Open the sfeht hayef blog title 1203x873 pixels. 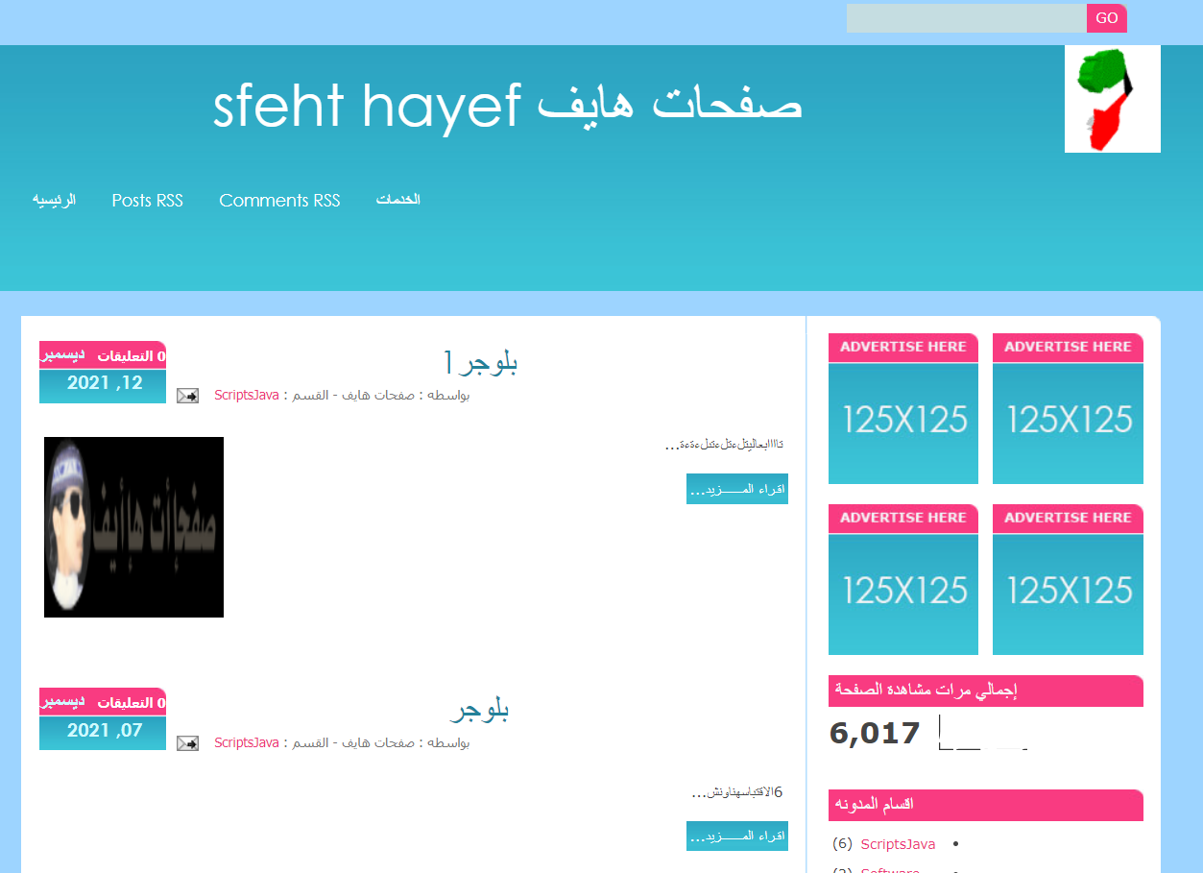507,104
